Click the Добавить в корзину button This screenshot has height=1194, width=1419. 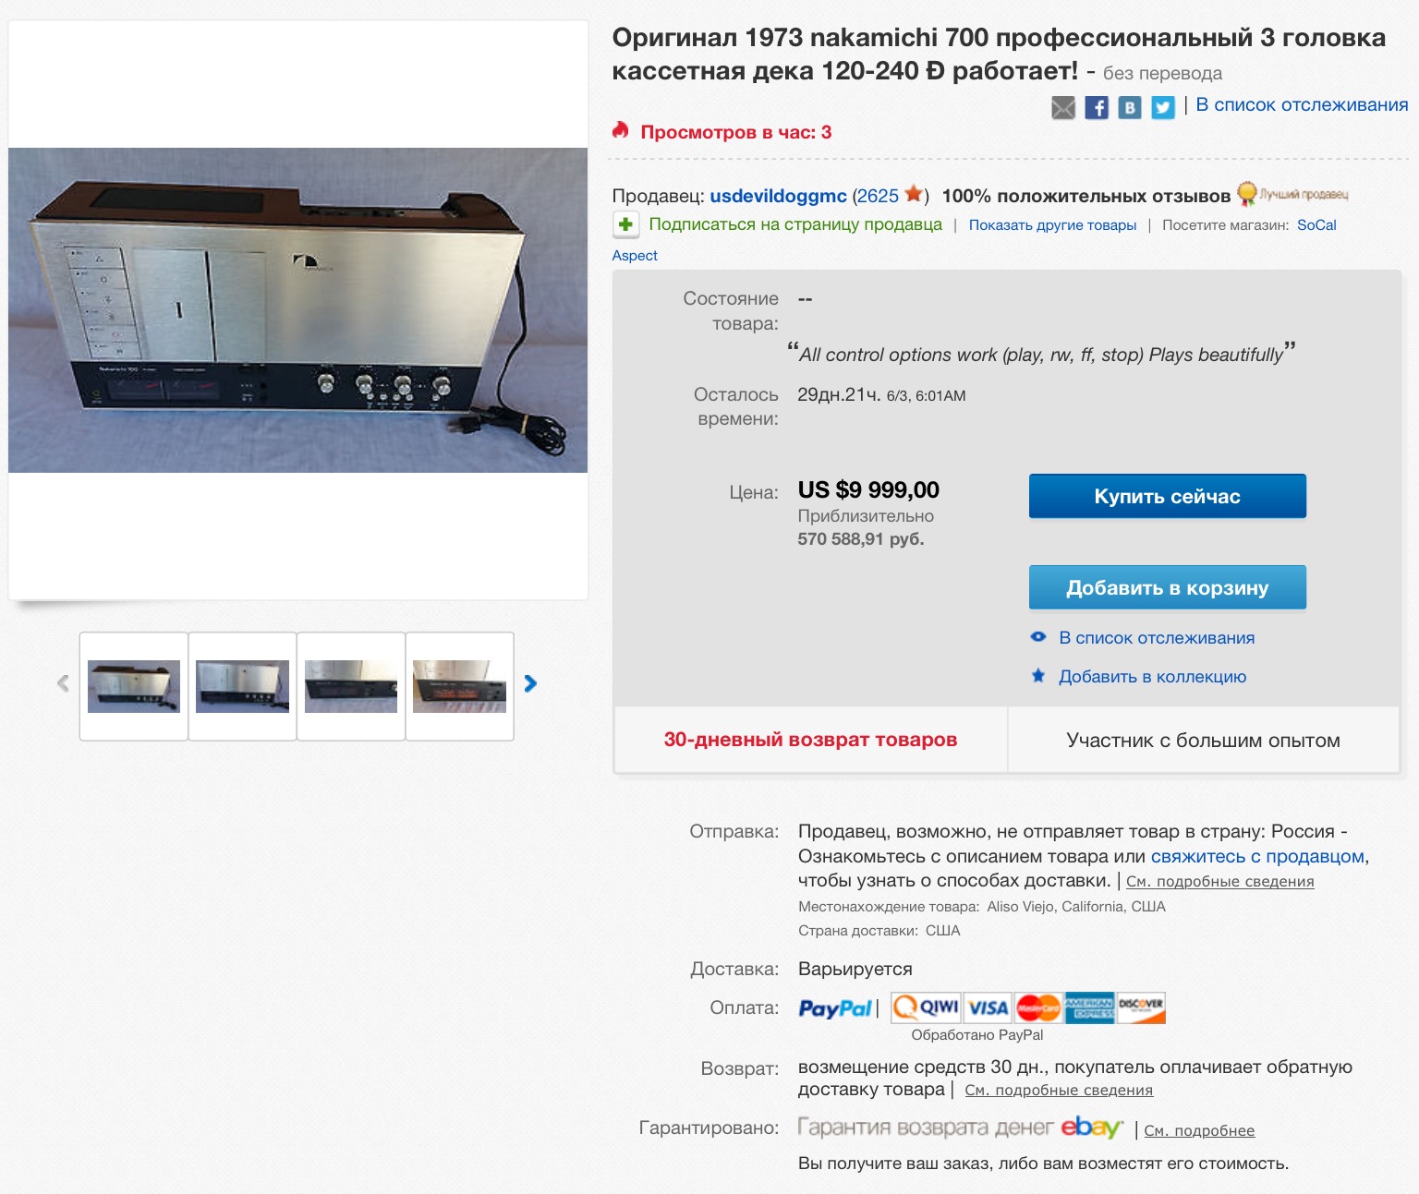[x=1168, y=587]
